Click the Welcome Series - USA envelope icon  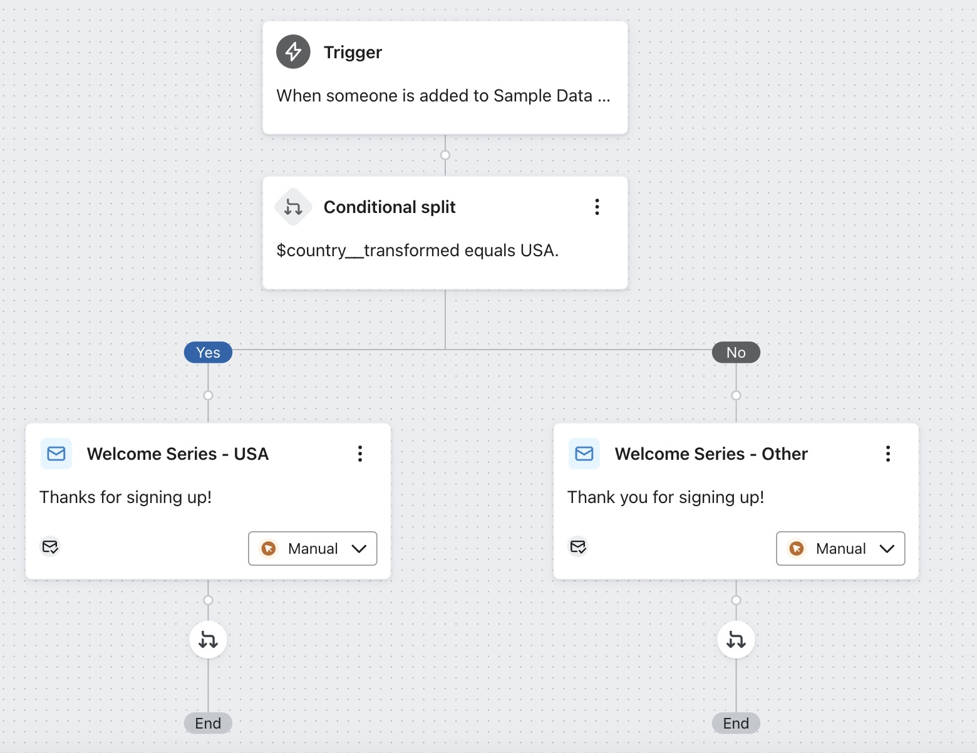56,454
